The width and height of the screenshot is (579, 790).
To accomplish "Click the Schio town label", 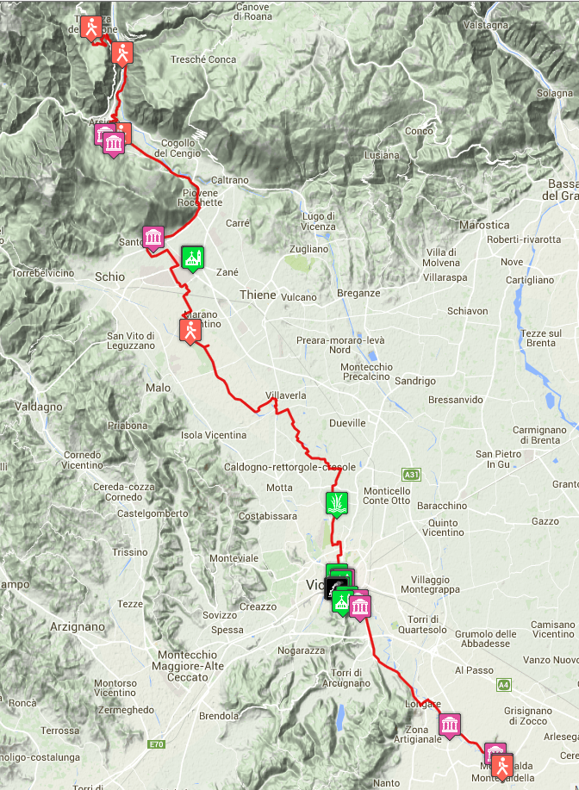I will click(109, 277).
